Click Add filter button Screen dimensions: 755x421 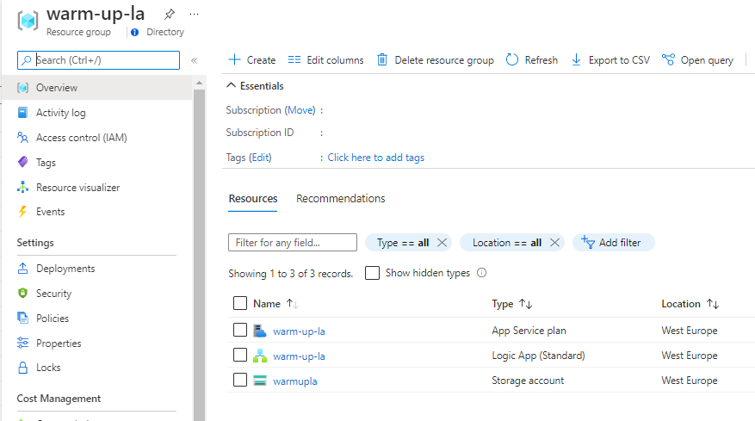click(614, 242)
